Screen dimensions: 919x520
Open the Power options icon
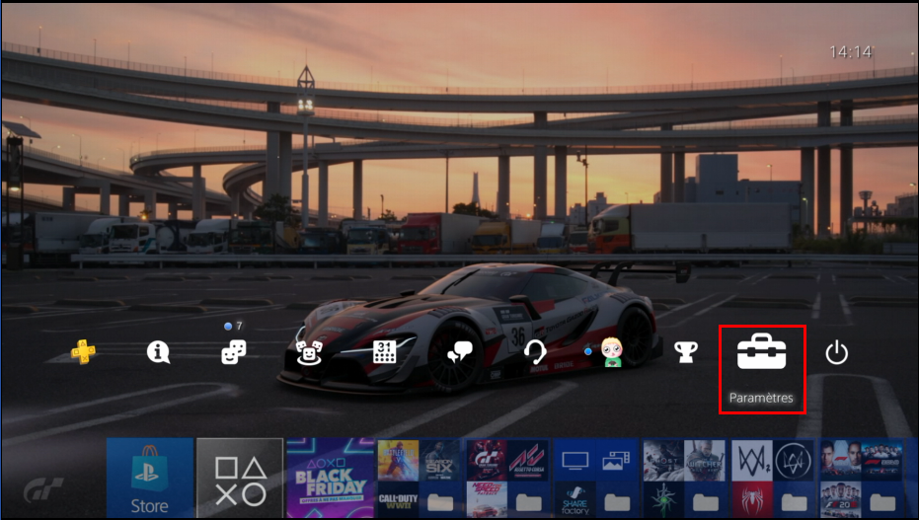click(x=836, y=353)
